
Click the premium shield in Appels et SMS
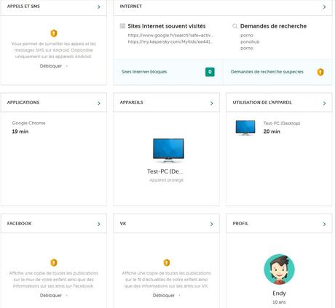tap(54, 33)
